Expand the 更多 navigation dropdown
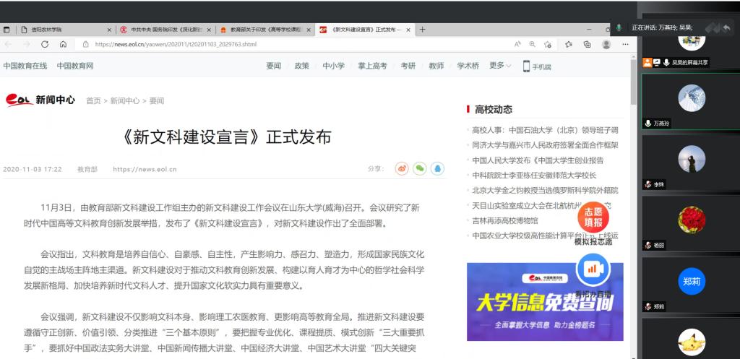740x359 pixels. (499, 66)
